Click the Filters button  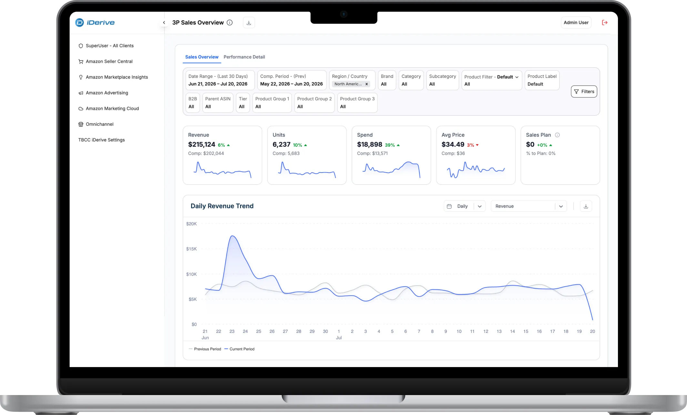pyautogui.click(x=584, y=91)
